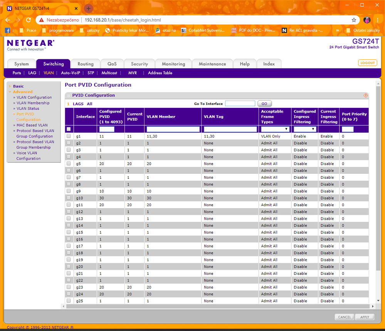Open the VLAN Membership link

33,103
